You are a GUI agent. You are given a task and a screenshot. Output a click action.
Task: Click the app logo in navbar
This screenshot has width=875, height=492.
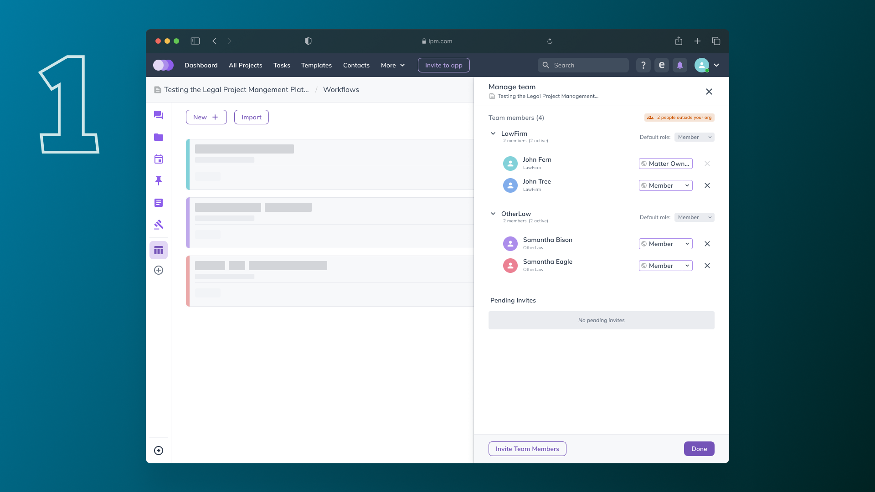pos(163,65)
